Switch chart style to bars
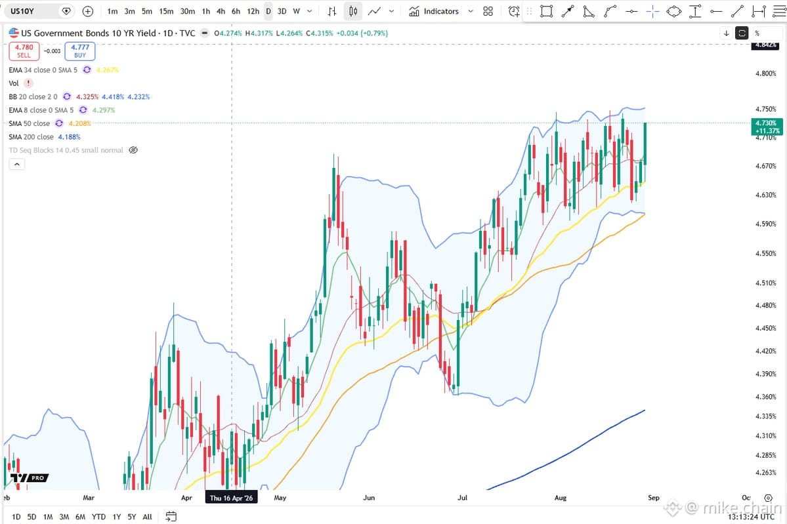787x524 pixels. (331, 11)
